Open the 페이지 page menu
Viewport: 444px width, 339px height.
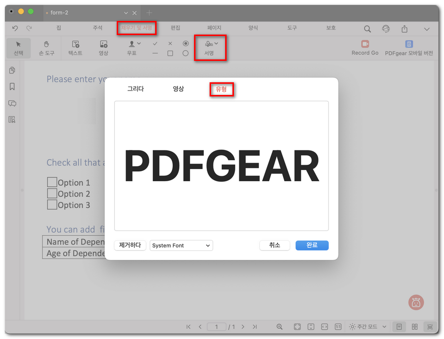click(214, 28)
